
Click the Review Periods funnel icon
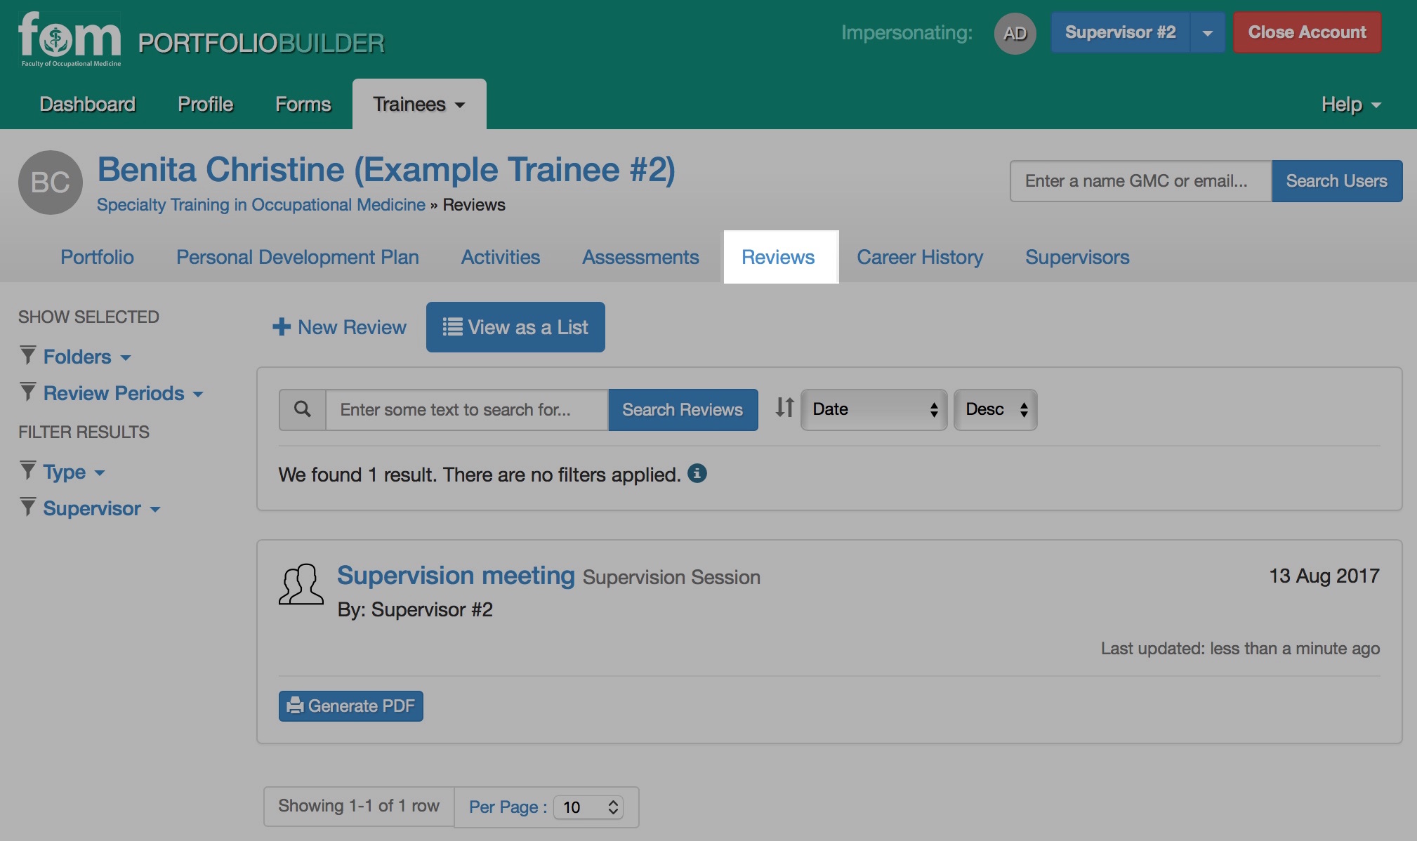tap(27, 392)
